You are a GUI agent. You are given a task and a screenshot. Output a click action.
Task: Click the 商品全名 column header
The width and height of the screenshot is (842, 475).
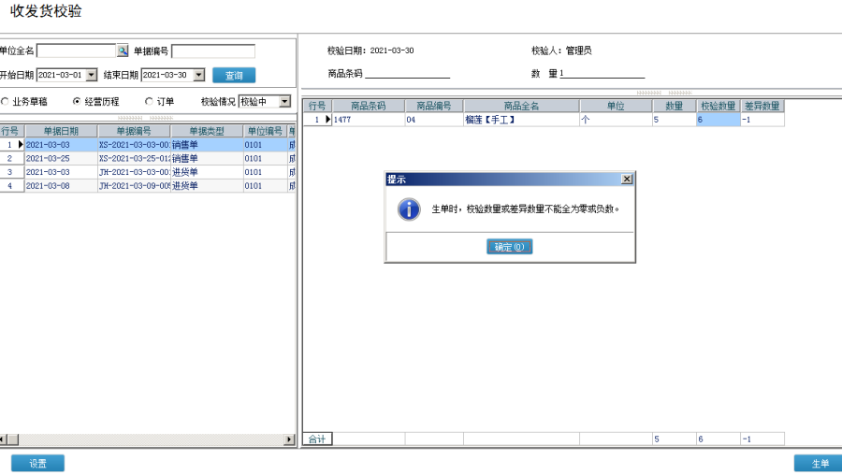pos(521,107)
